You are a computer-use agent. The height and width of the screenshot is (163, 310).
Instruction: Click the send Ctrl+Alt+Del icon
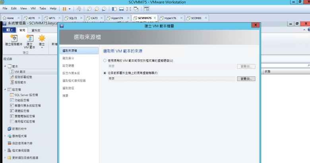pos(79,8)
